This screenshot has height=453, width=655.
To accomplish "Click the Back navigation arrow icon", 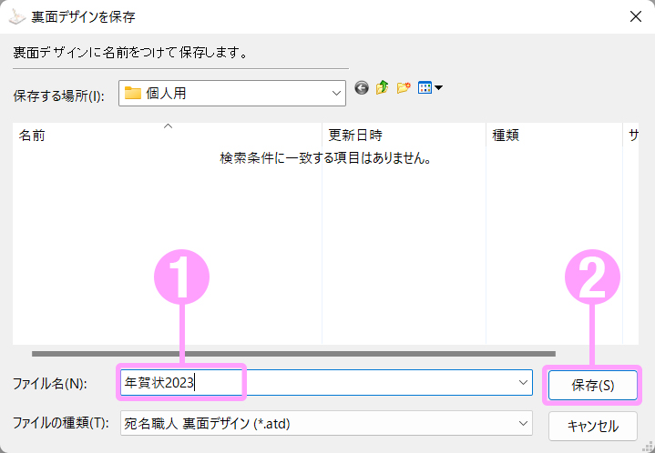I will coord(362,88).
